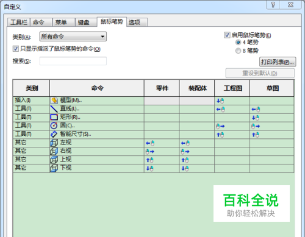Click the 左视 left view cube icon
305x237 pixels.
click(x=54, y=143)
